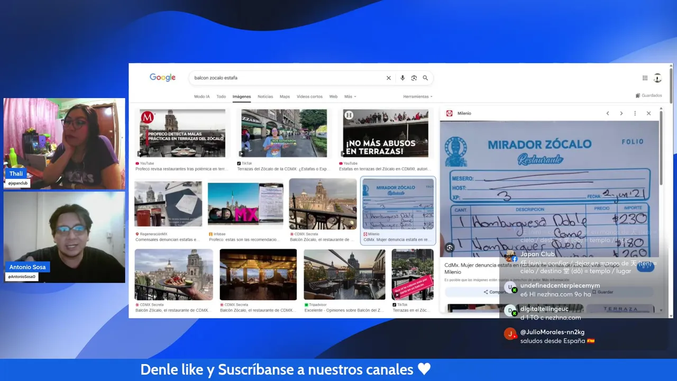
Task: Go to next image in Milenio panel
Action: coord(621,113)
